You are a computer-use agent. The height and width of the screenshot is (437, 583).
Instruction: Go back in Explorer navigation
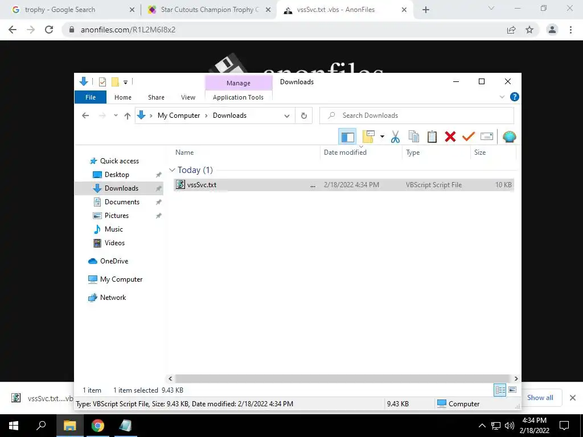(85, 116)
